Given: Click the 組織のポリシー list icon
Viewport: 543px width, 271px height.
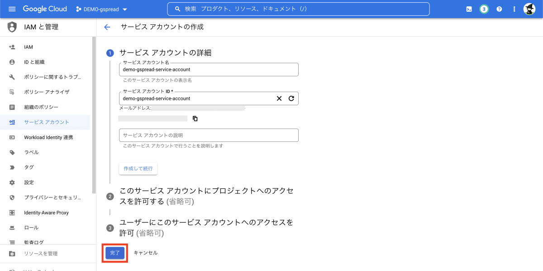Looking at the screenshot, I should click(x=12, y=107).
